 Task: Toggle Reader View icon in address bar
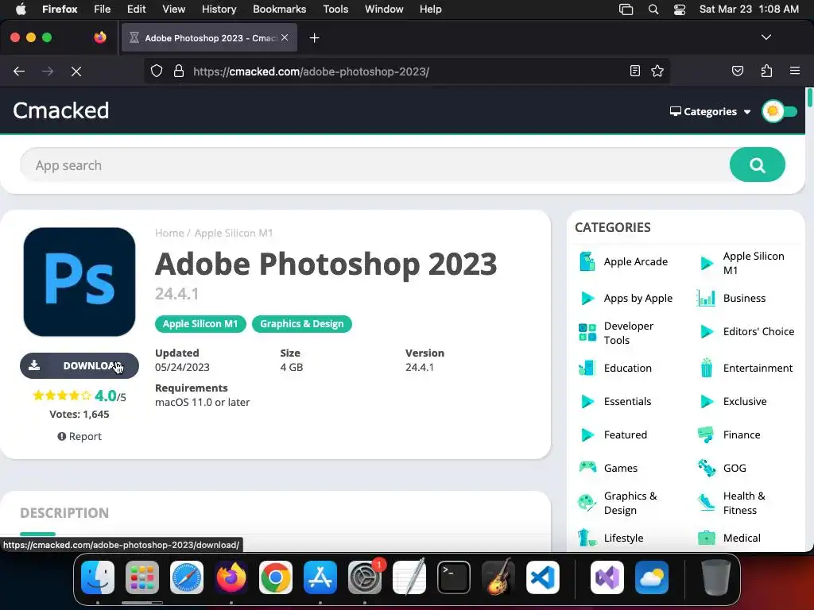pos(634,71)
